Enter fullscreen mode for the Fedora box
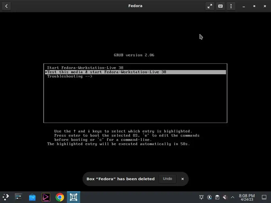Image resolution: width=271 pixels, height=203 pixels. [x=210, y=6]
